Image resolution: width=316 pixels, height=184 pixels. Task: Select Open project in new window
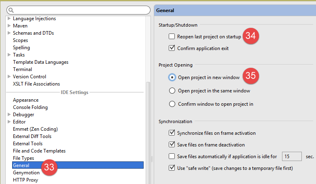172,77
